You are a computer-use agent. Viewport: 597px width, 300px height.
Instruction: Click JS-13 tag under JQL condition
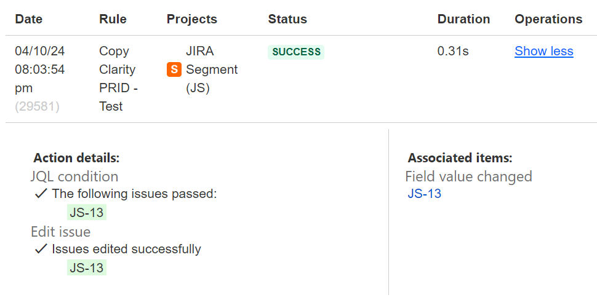(x=87, y=212)
